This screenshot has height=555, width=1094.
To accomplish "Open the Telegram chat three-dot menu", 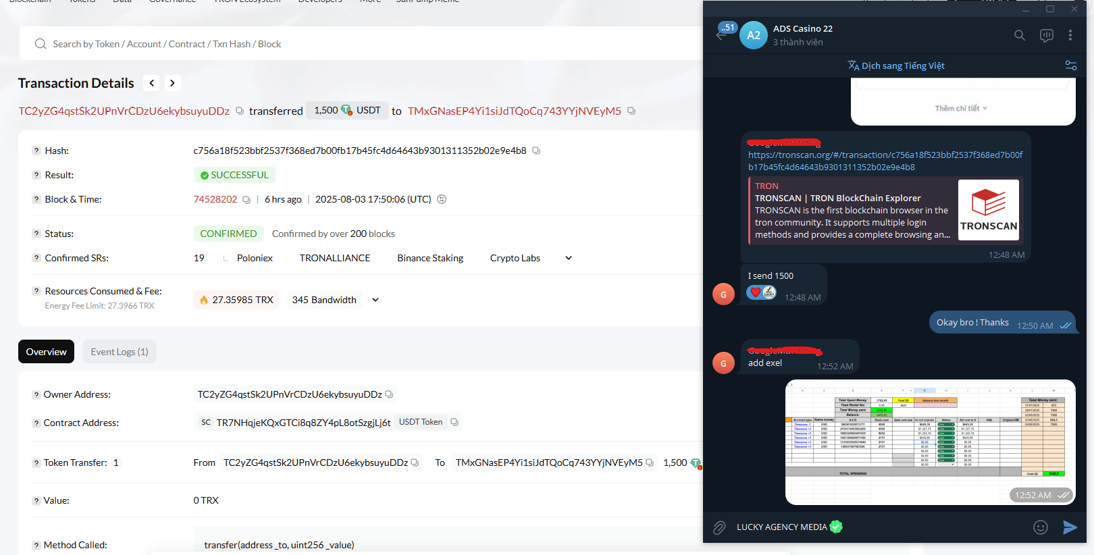I will tap(1070, 35).
